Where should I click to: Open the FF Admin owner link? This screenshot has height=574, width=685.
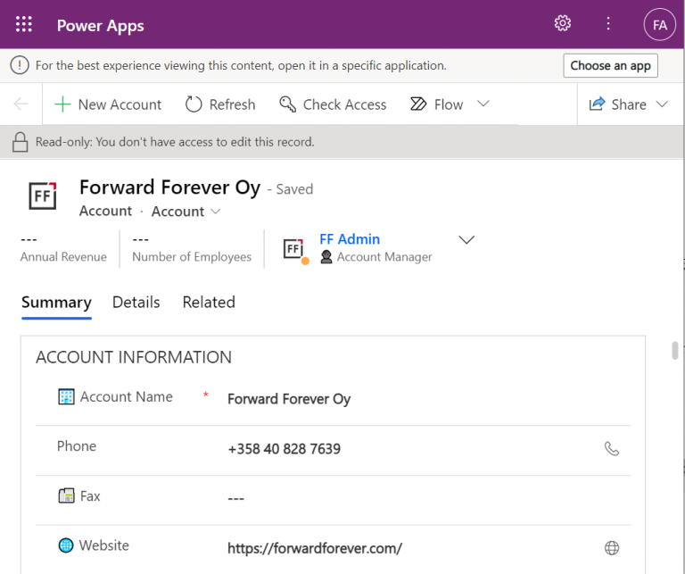[350, 239]
